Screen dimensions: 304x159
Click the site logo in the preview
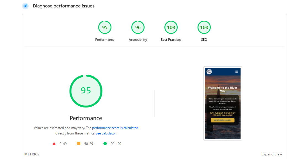(x=209, y=72)
